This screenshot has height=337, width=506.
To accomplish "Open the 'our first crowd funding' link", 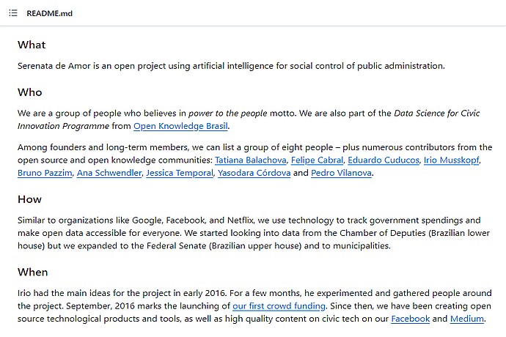I will click(x=279, y=306).
